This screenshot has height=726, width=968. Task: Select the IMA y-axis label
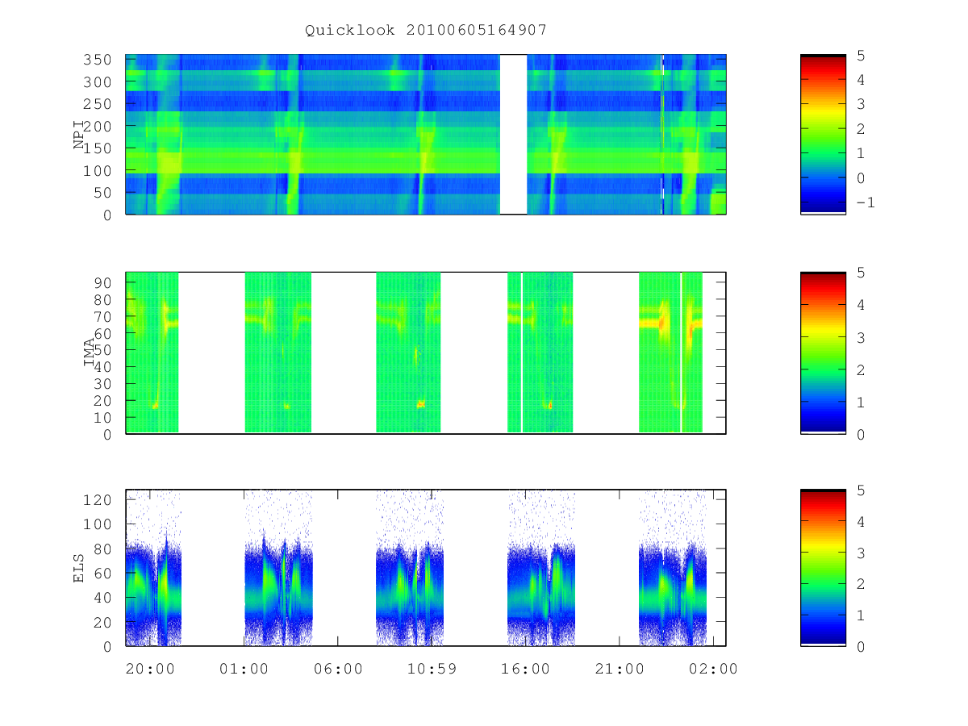click(90, 353)
